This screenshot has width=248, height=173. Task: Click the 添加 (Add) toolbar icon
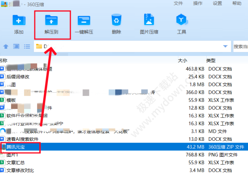coord(19,20)
